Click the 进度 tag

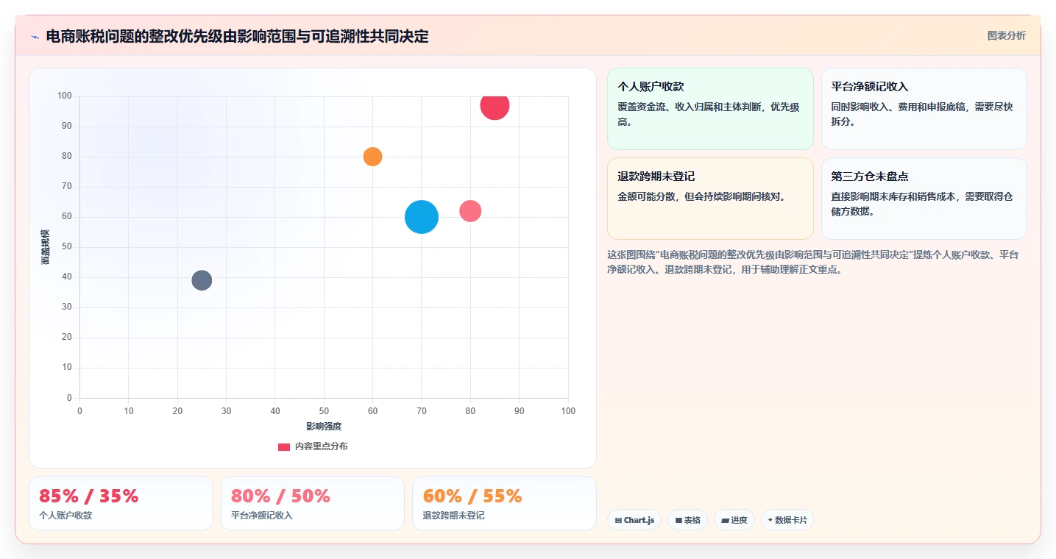pyautogui.click(x=734, y=520)
